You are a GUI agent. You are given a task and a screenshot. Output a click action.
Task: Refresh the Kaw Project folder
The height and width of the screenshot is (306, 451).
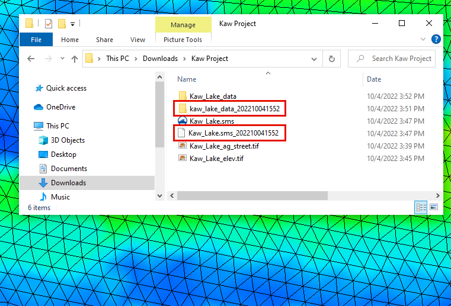332,59
